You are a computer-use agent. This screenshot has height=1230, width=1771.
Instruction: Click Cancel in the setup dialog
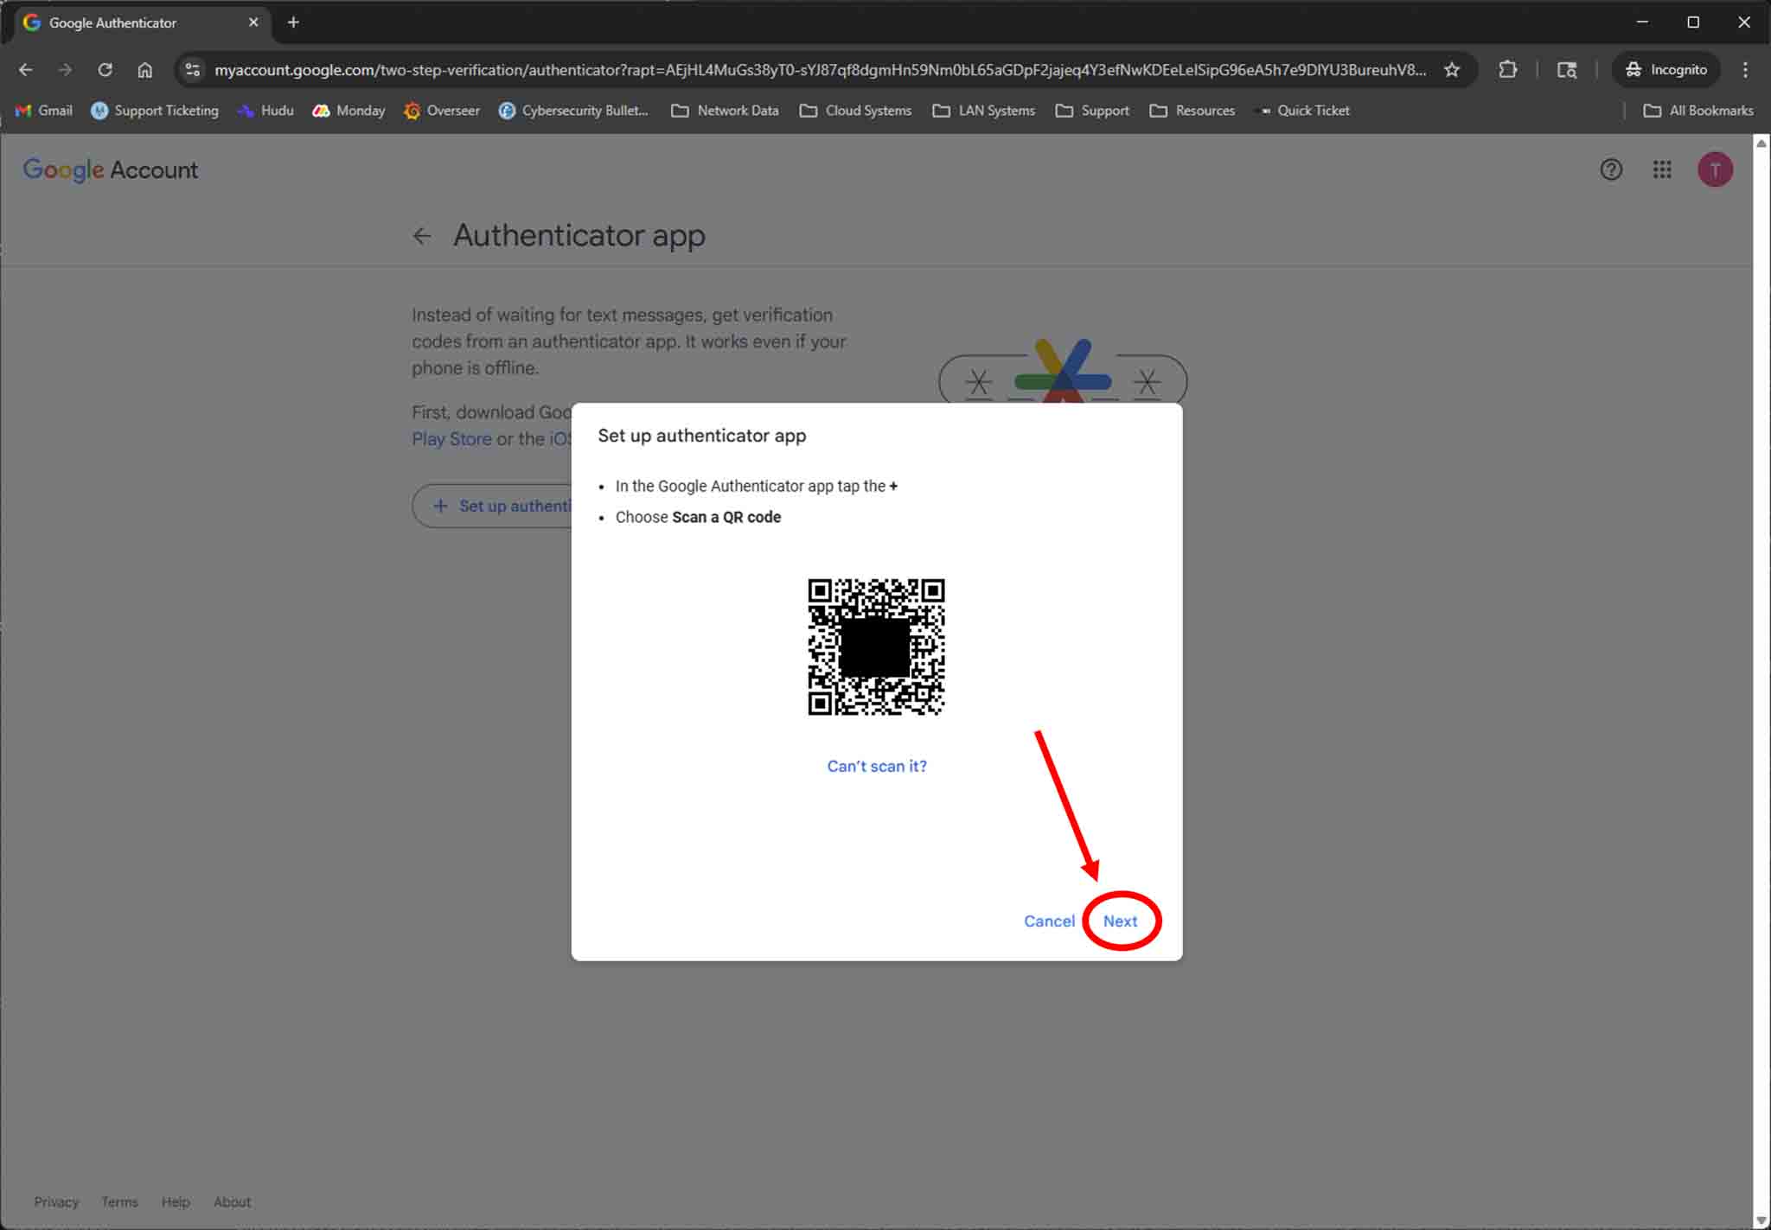point(1049,921)
